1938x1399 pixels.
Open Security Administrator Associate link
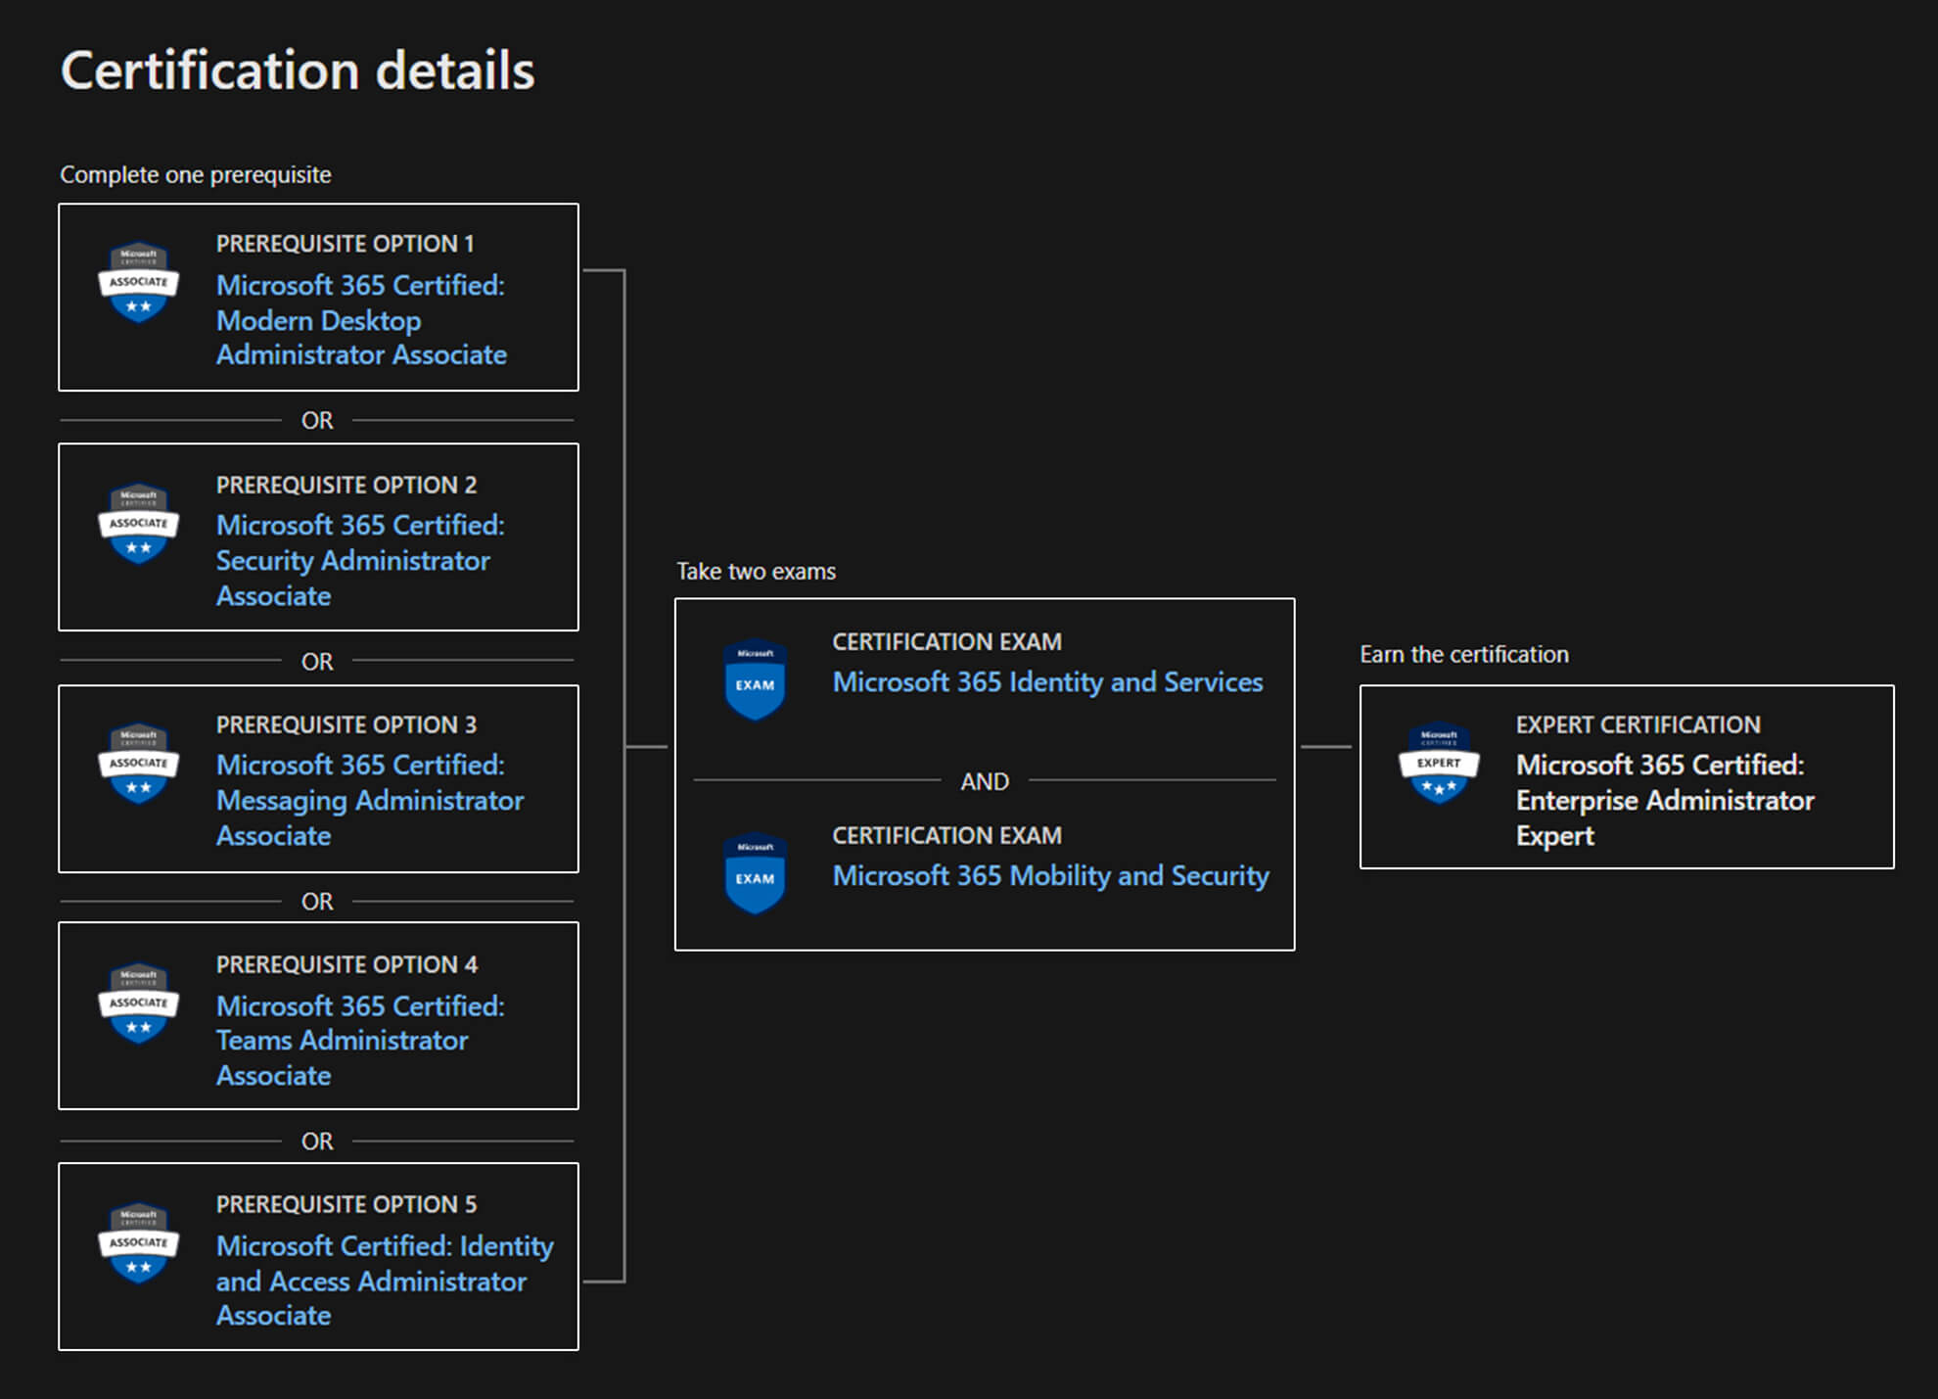[360, 560]
